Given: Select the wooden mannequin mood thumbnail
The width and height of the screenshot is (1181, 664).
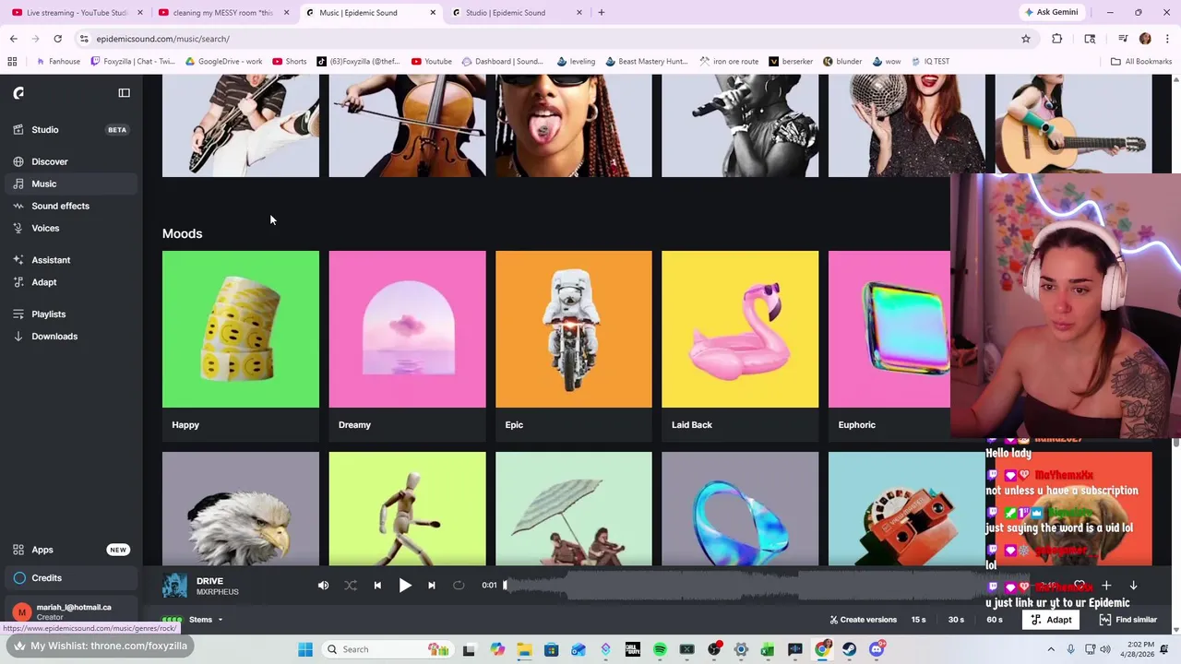Looking at the screenshot, I should [407, 508].
